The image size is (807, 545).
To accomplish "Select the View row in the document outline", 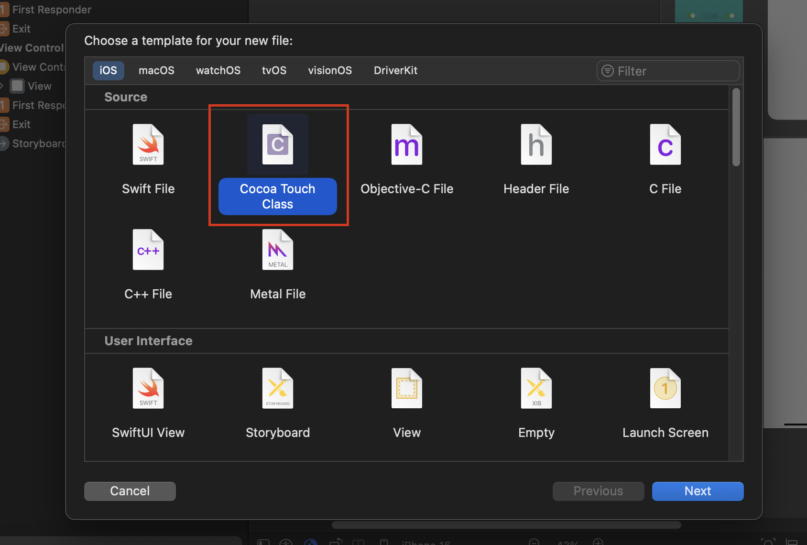I will pos(33,86).
